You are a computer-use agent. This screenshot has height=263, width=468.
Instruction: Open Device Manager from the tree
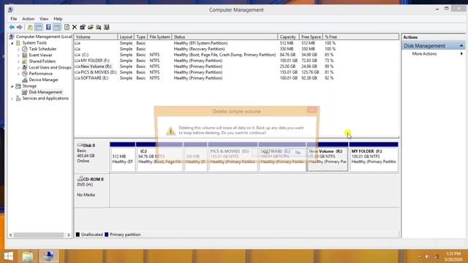point(44,80)
